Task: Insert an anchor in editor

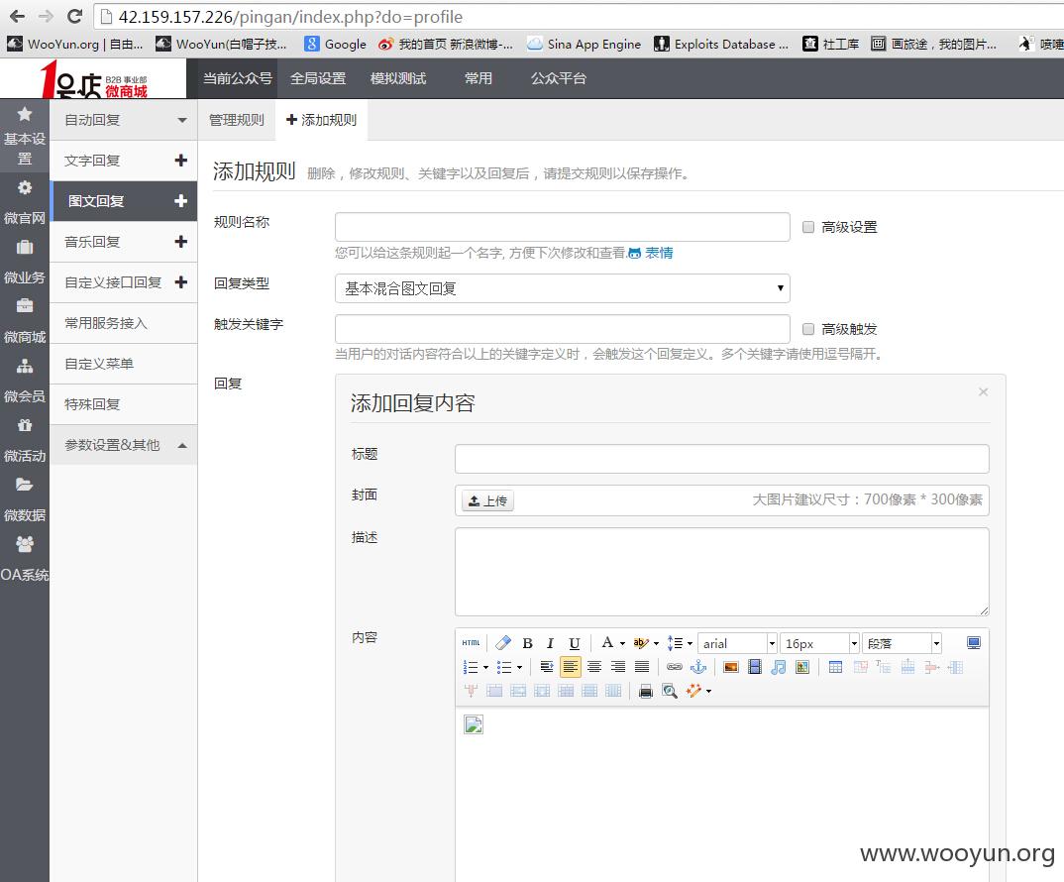Action: click(x=698, y=667)
